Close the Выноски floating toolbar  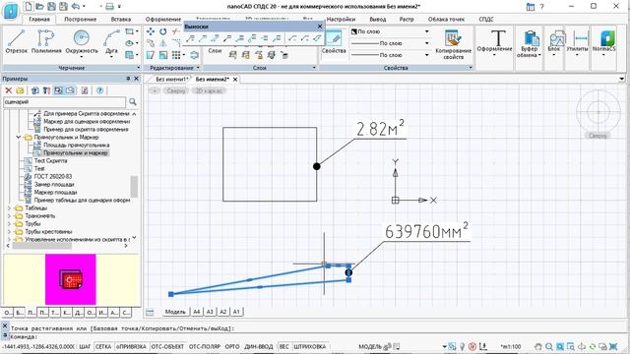click(x=320, y=27)
